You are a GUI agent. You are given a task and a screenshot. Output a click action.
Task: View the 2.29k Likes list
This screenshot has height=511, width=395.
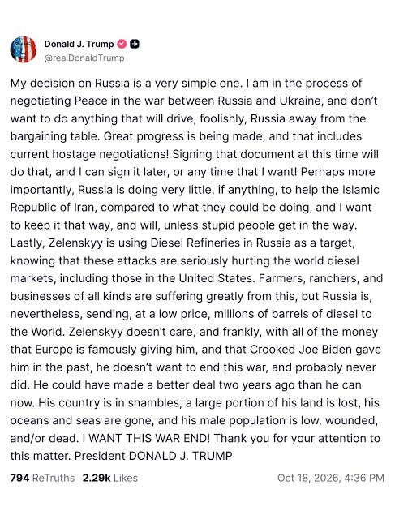[x=110, y=478]
